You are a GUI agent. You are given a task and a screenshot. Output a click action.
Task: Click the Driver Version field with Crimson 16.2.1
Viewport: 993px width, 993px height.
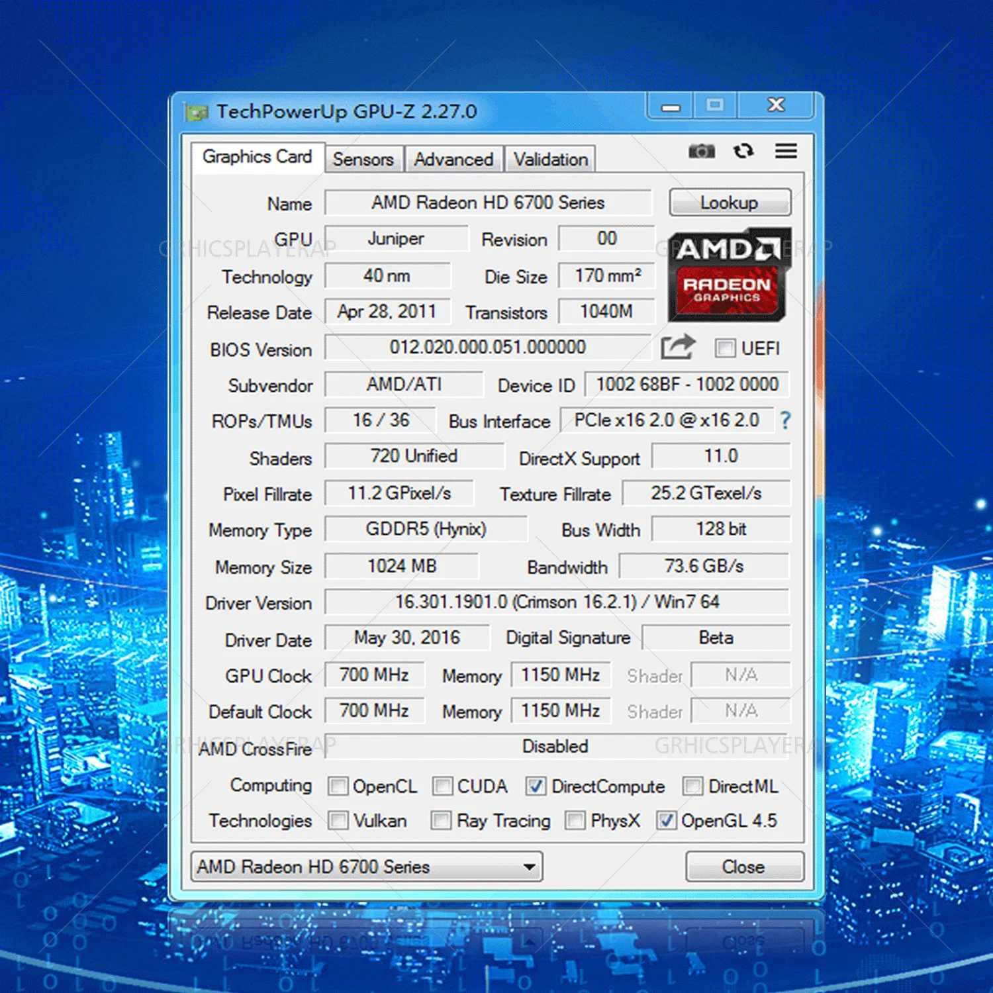pyautogui.click(x=557, y=601)
